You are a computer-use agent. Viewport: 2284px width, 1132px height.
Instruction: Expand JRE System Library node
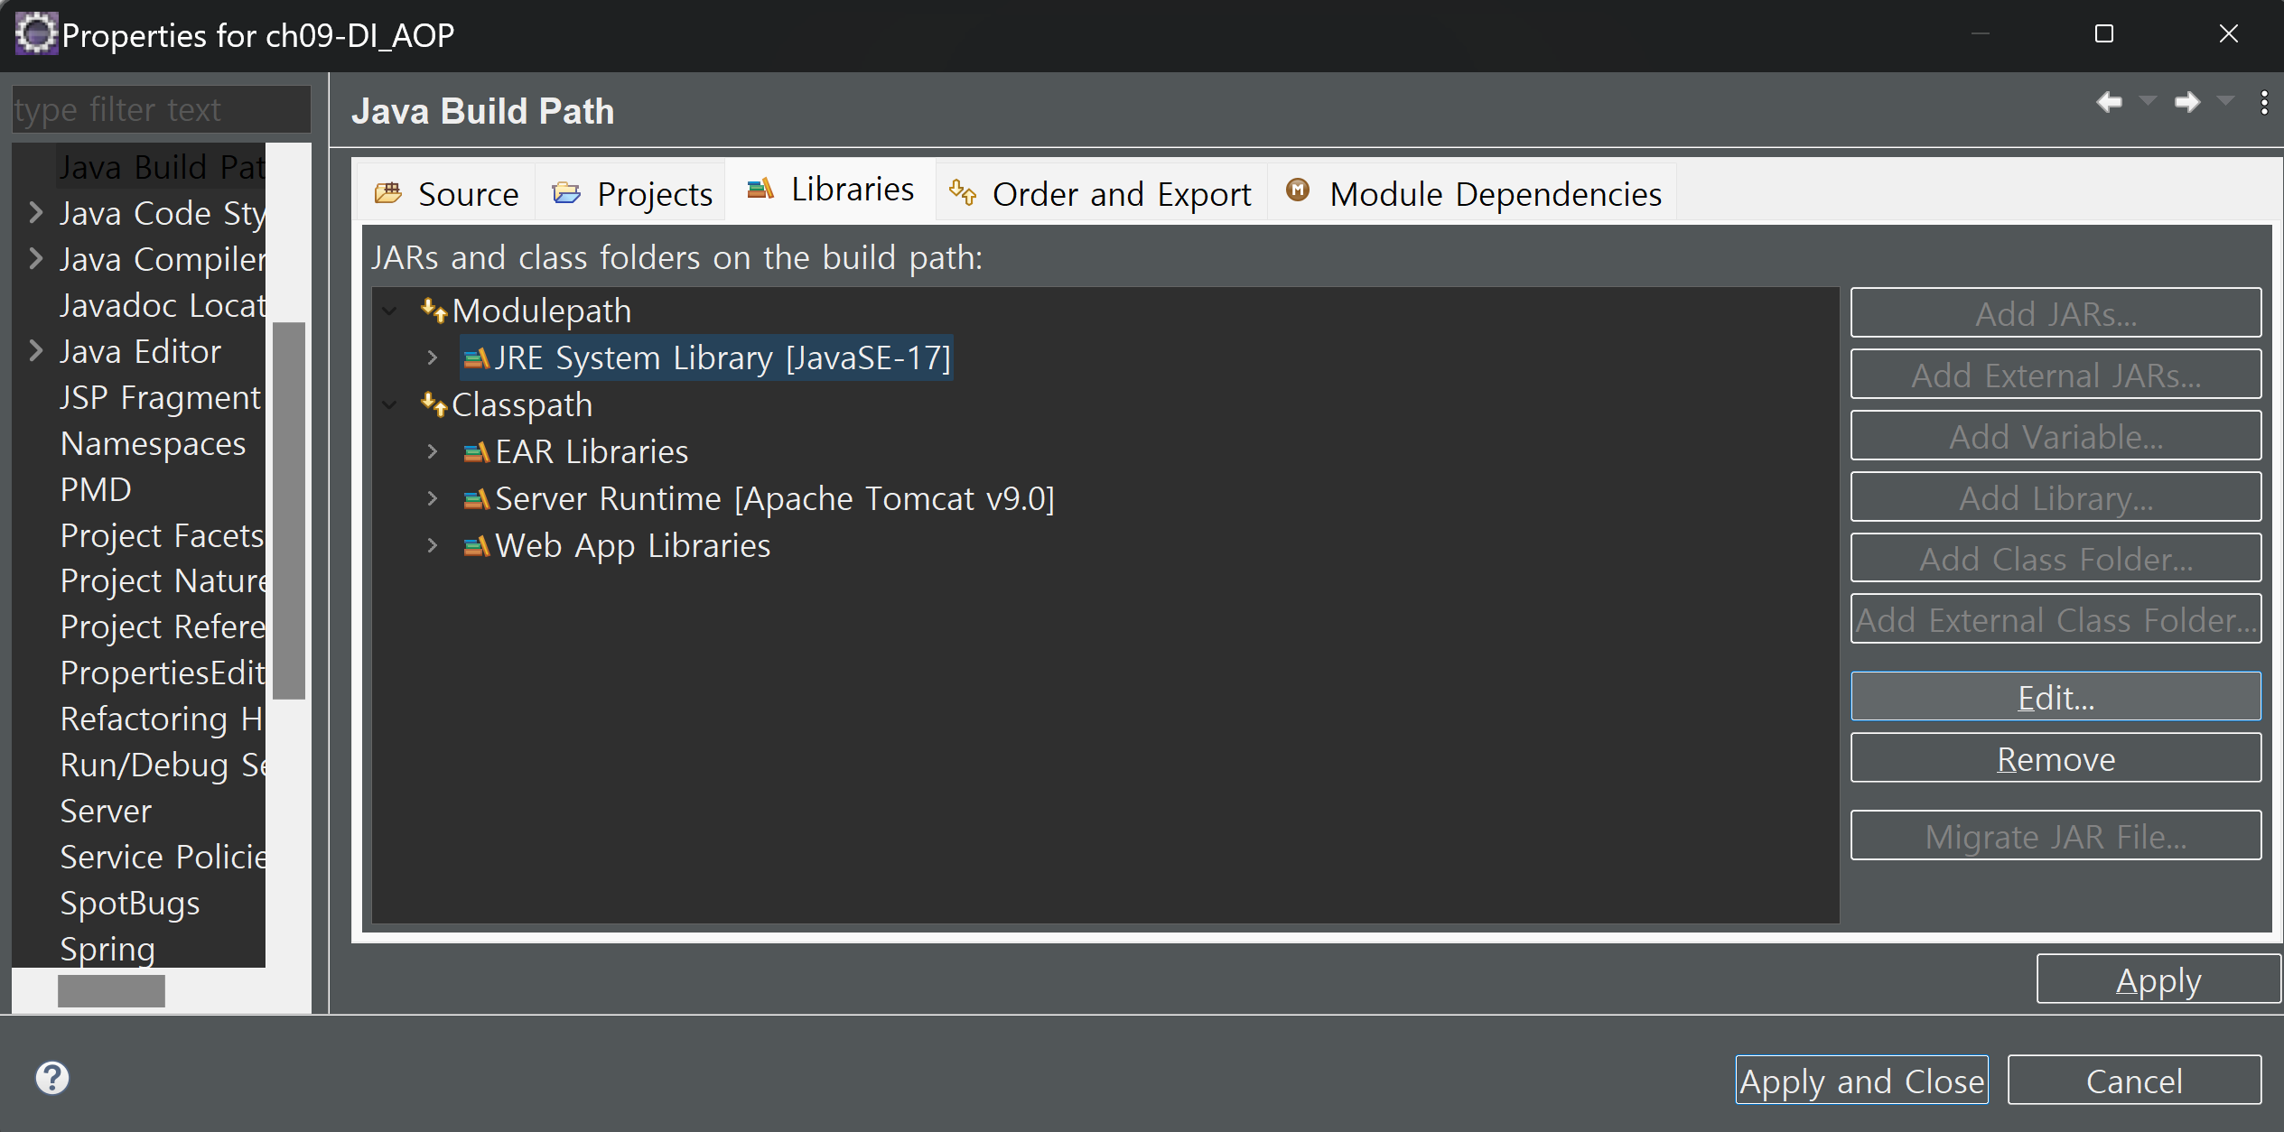pos(433,358)
